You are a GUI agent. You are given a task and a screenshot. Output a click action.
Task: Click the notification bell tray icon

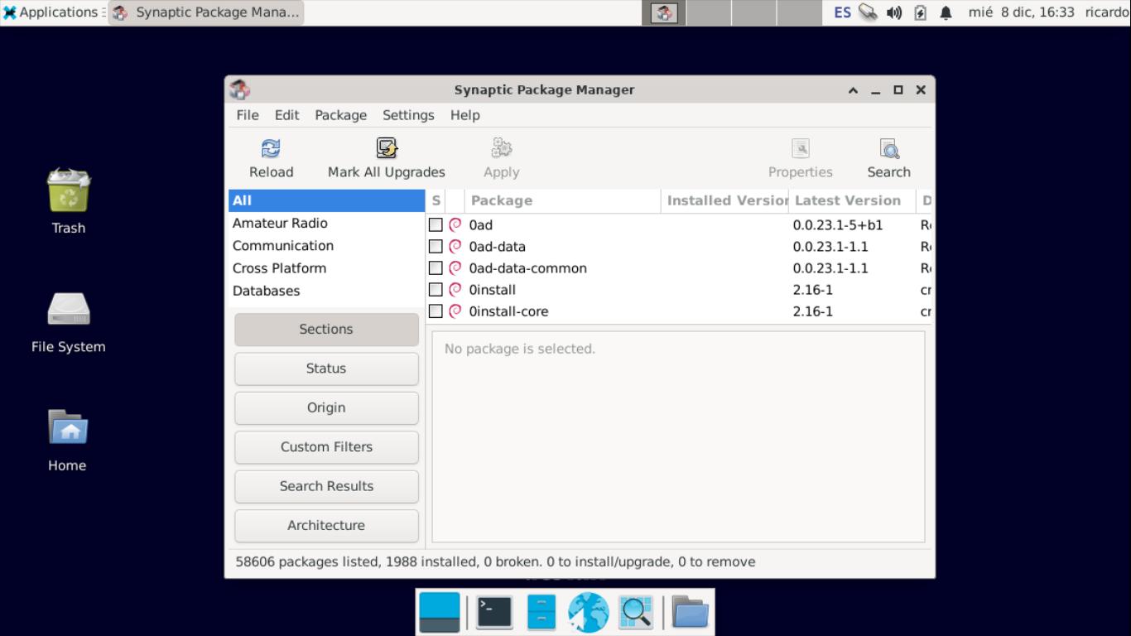click(946, 12)
